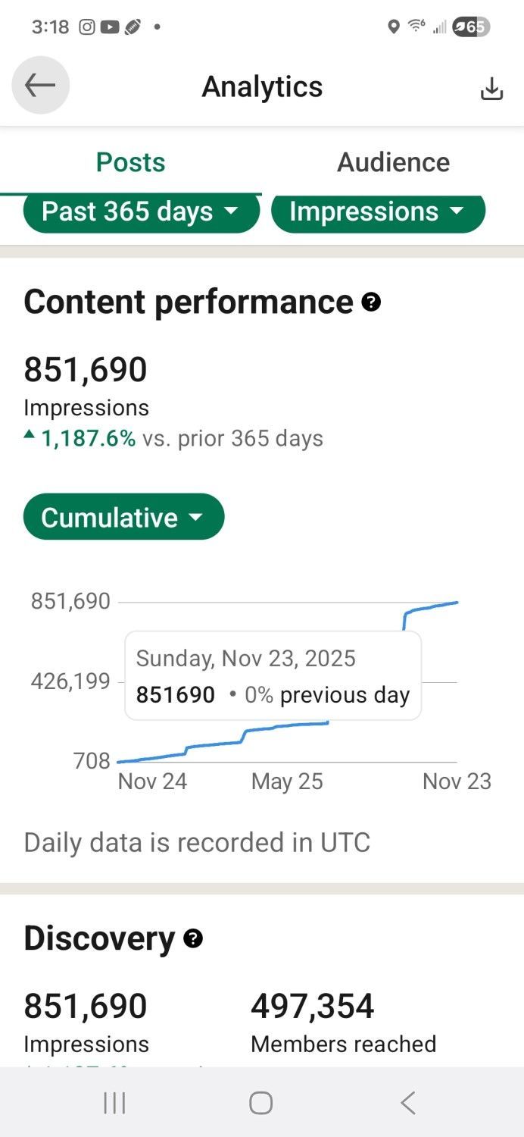Tap the Instagram status bar icon
This screenshot has width=524, height=1137.
[87, 27]
